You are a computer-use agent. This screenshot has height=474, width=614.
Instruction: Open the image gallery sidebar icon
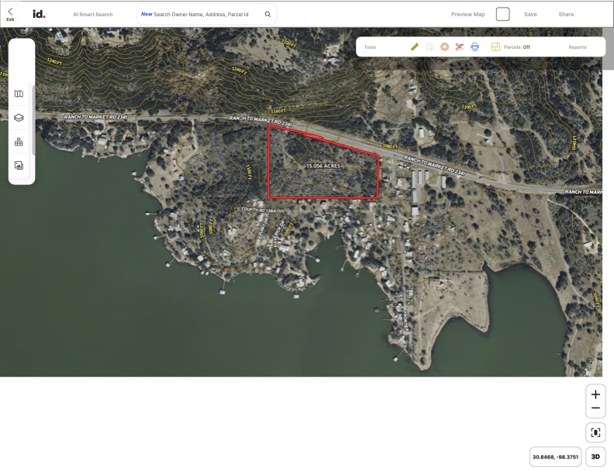tap(19, 165)
